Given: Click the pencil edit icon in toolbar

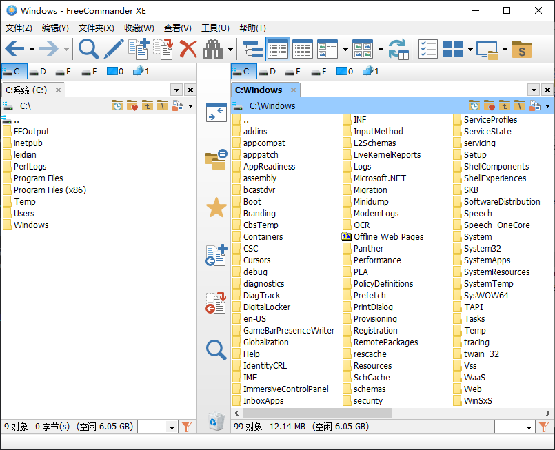Looking at the screenshot, I should click(114, 49).
